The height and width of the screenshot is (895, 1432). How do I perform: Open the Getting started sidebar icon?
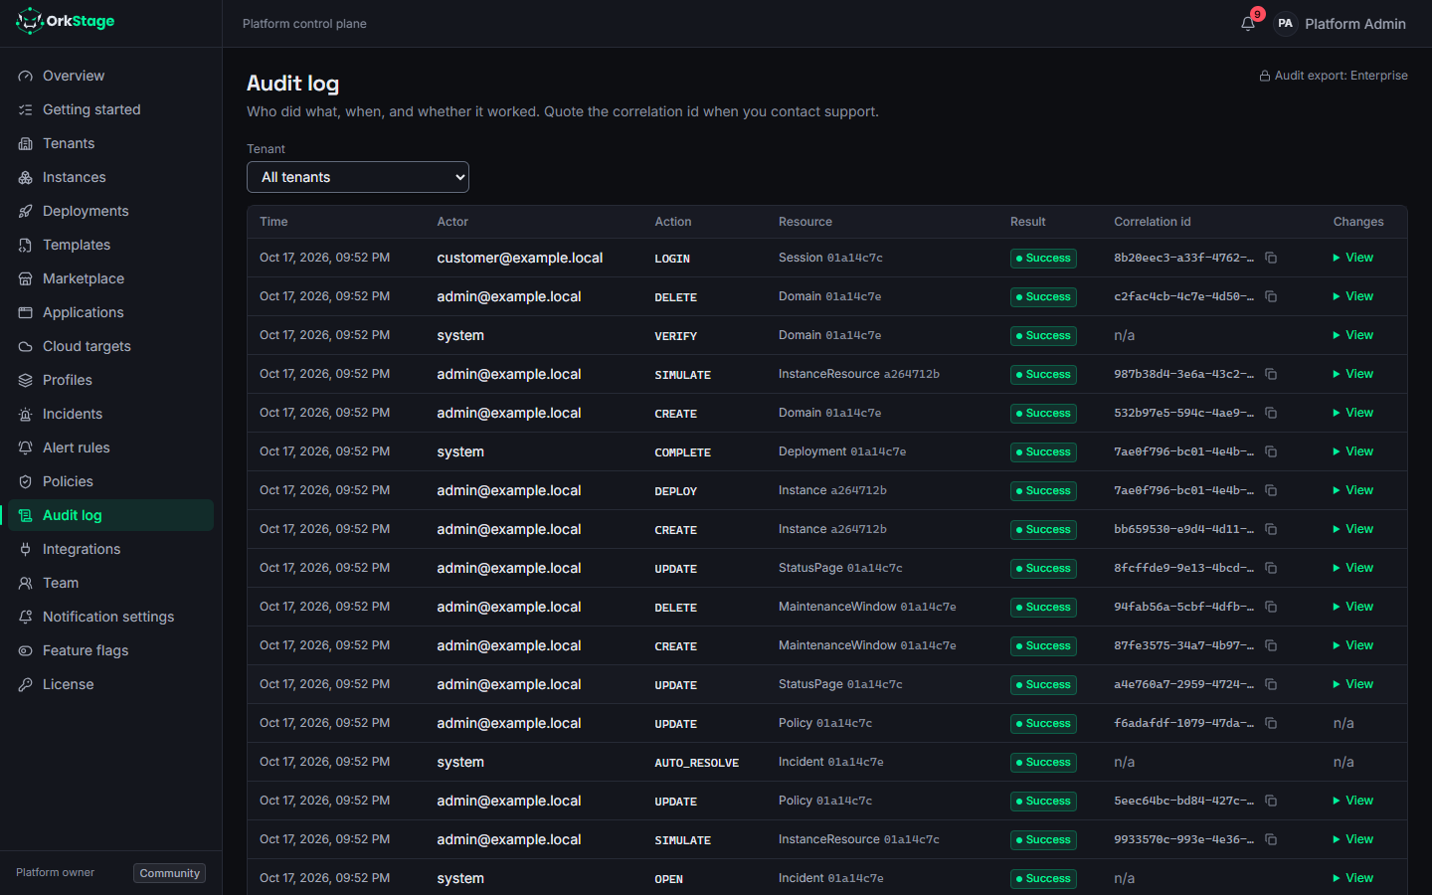[26, 109]
